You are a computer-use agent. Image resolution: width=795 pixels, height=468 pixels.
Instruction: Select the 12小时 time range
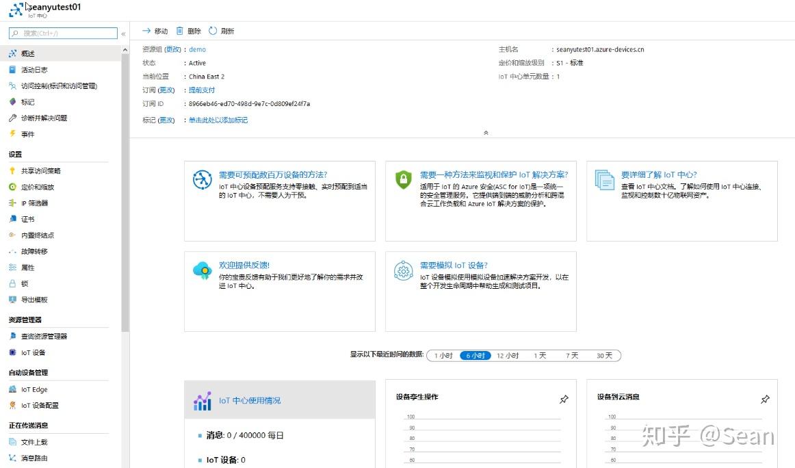[x=507, y=356]
